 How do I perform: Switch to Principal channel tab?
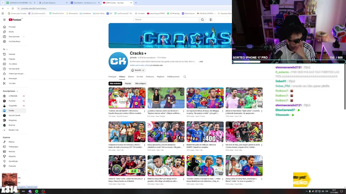(112, 77)
